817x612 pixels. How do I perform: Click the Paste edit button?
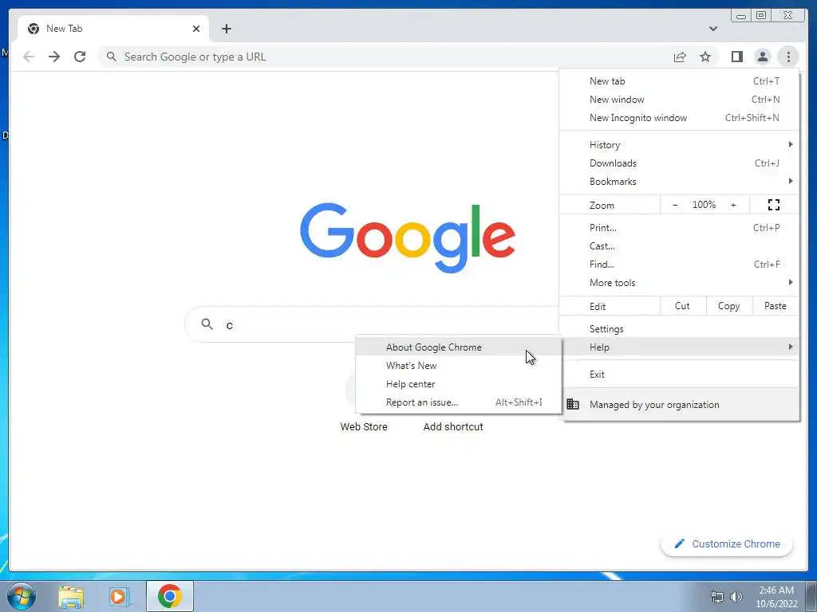776,306
